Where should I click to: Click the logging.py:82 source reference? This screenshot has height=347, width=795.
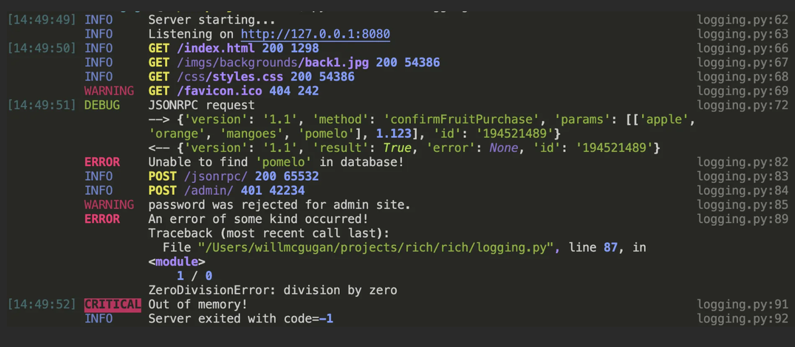point(743,162)
